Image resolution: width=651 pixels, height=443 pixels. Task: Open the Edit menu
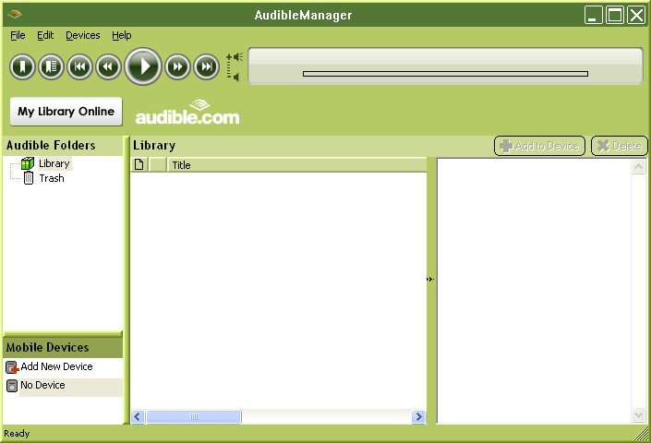pyautogui.click(x=45, y=35)
